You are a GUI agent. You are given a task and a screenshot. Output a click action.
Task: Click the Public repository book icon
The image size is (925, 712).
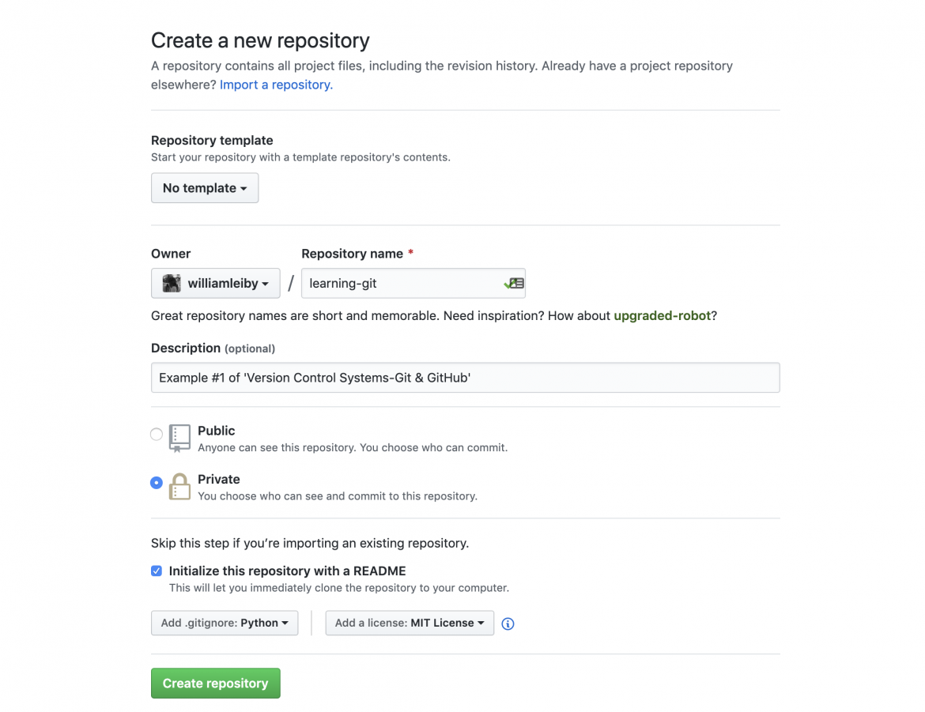point(180,438)
